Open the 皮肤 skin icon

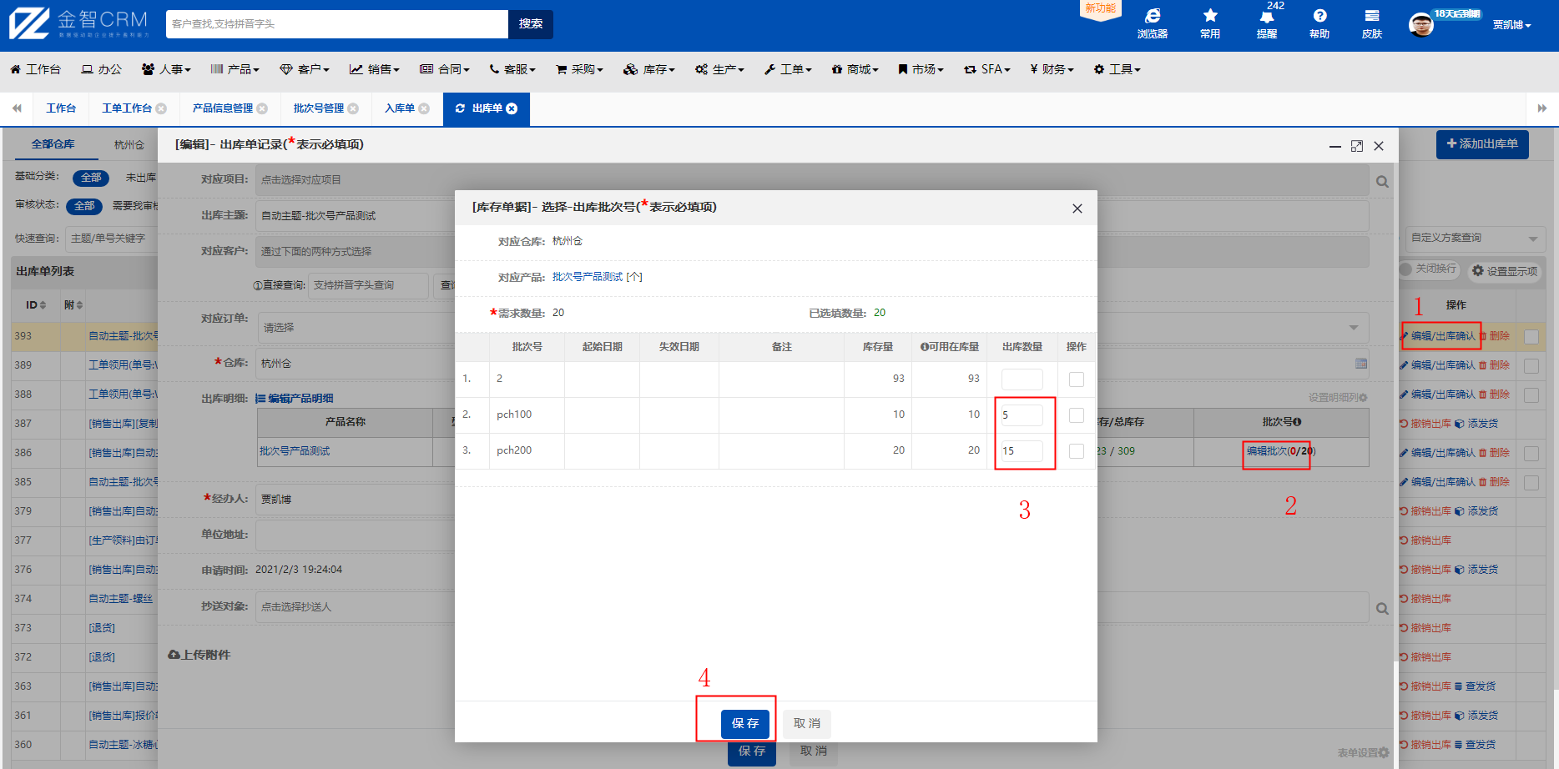coord(1372,23)
